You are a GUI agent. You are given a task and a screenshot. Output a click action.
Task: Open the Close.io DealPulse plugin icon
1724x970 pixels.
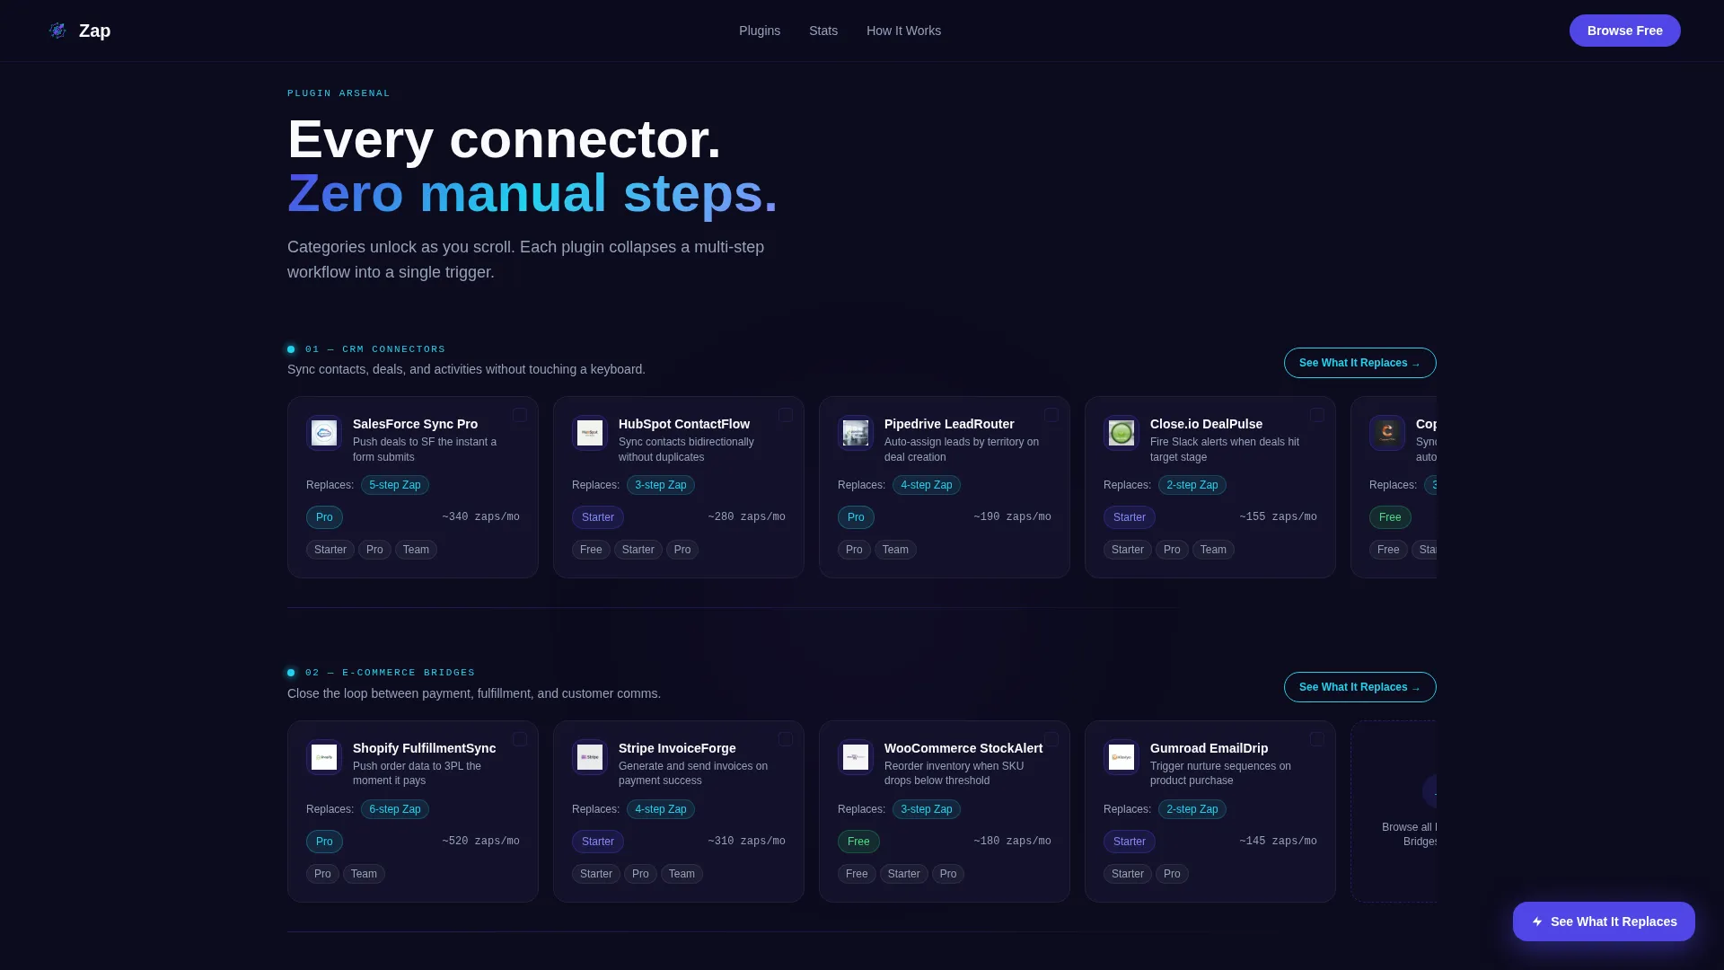(1121, 433)
